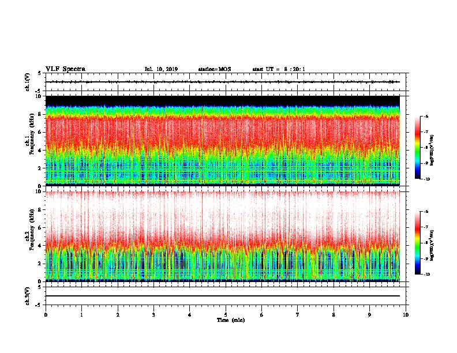
Task: Click the "1" tick on the time axis
Action: 81,315
